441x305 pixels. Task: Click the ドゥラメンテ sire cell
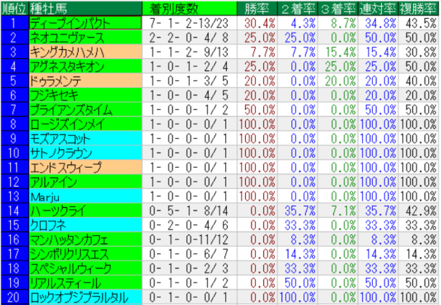click(x=85, y=80)
